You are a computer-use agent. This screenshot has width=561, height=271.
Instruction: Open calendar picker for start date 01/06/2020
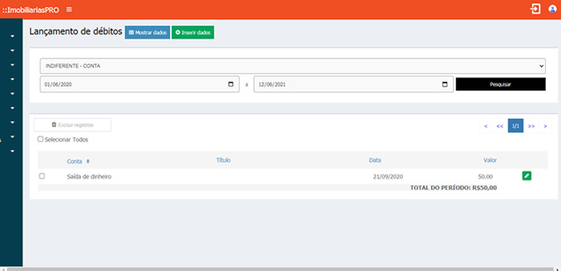tap(231, 84)
